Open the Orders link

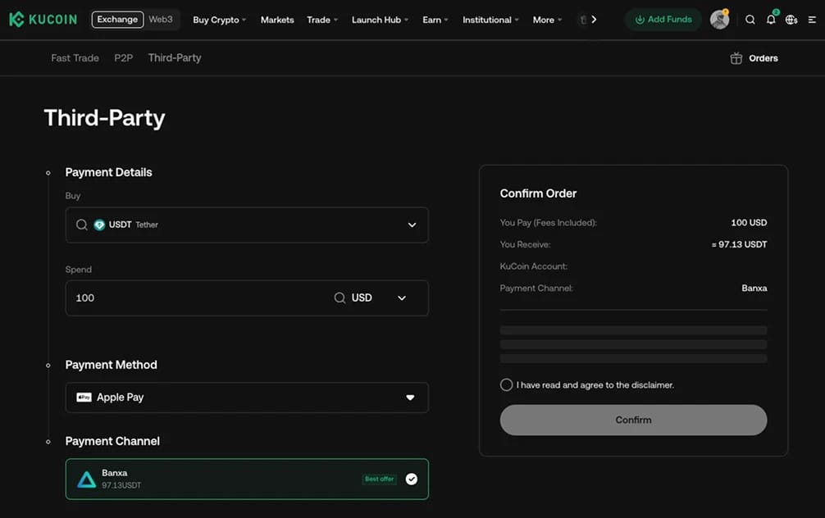[763, 58]
